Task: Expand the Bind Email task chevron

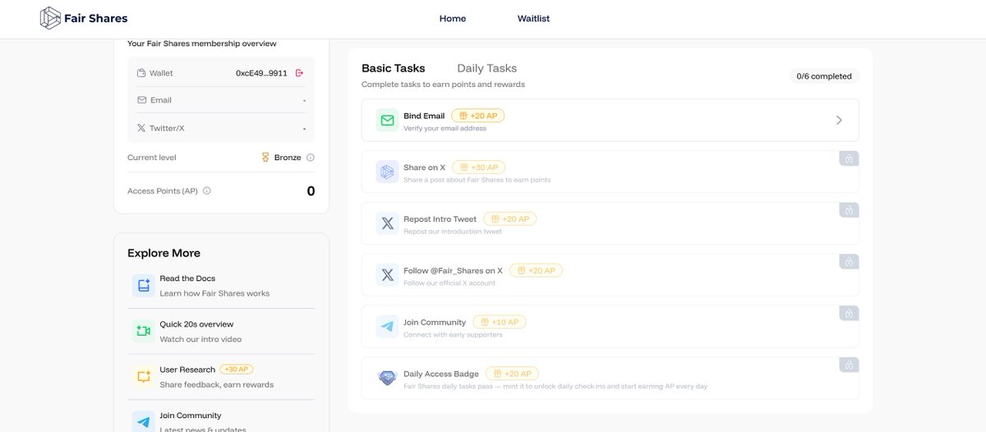Action: pos(839,120)
